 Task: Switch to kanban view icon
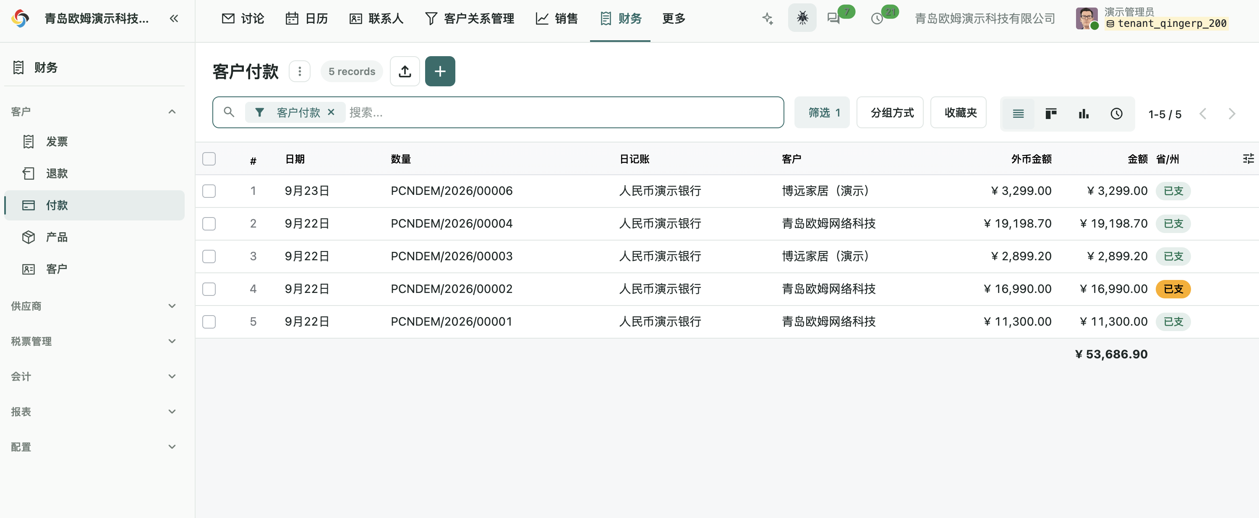pyautogui.click(x=1051, y=114)
